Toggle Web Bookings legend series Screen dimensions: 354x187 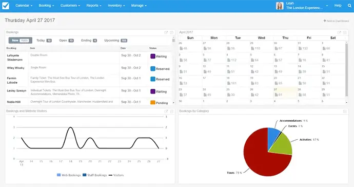tap(69, 175)
